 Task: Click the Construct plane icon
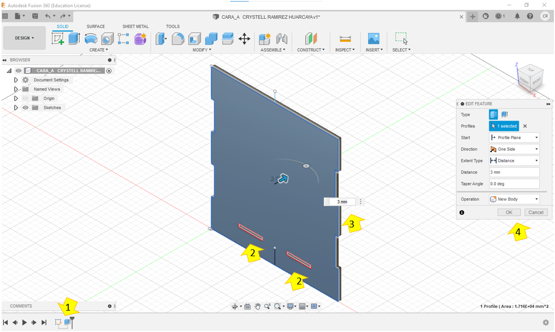click(311, 39)
